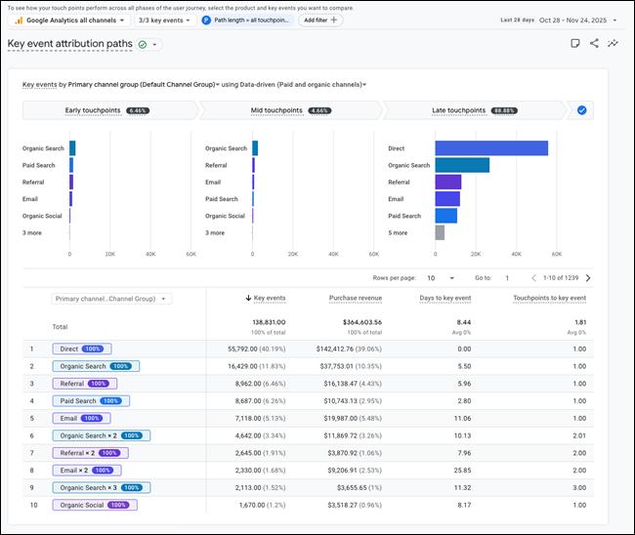Click the Paid Search 100% path chip

pyautogui.click(x=91, y=401)
